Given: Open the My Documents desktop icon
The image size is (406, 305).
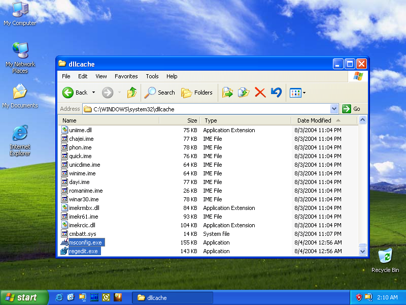Looking at the screenshot, I should pyautogui.click(x=20, y=96).
